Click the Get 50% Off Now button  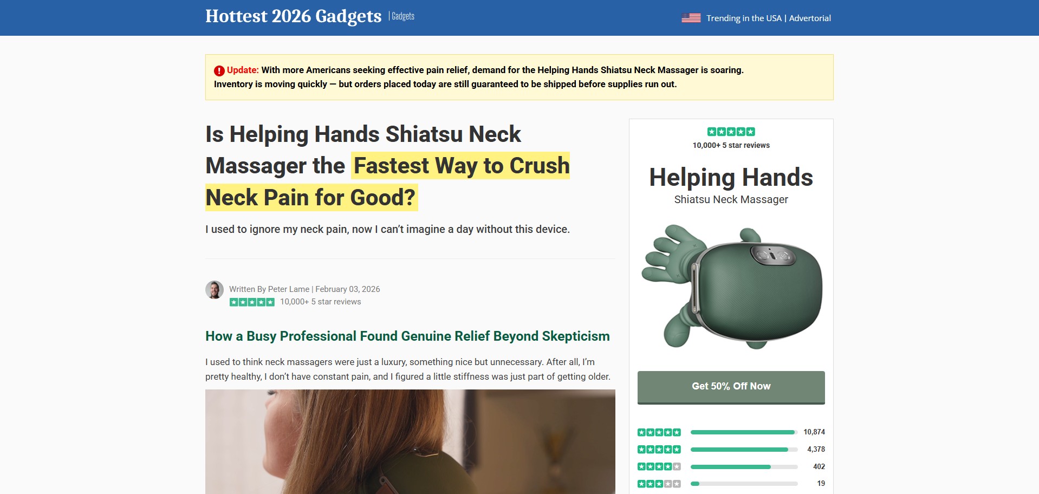(x=731, y=387)
